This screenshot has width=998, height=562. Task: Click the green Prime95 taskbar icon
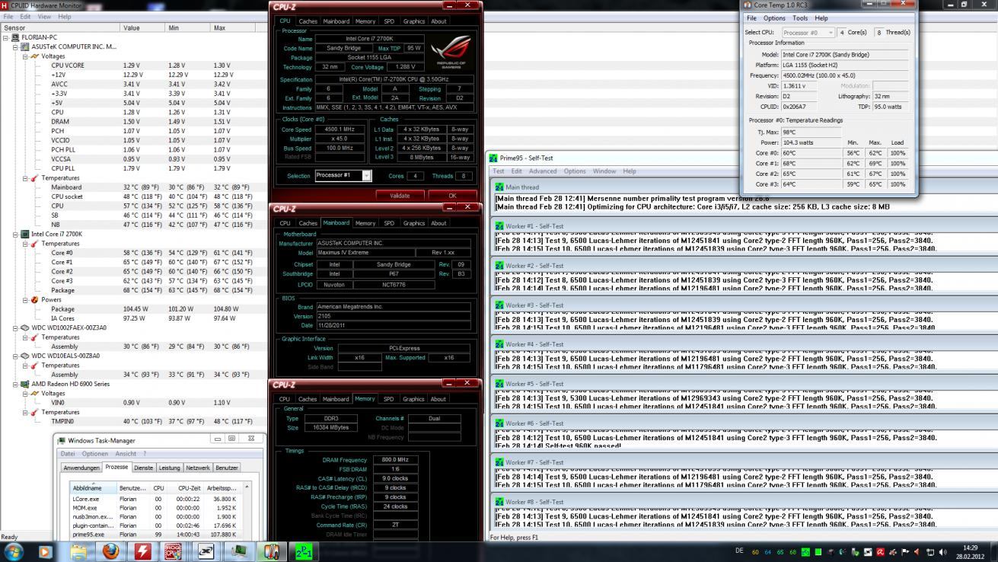coord(303,551)
